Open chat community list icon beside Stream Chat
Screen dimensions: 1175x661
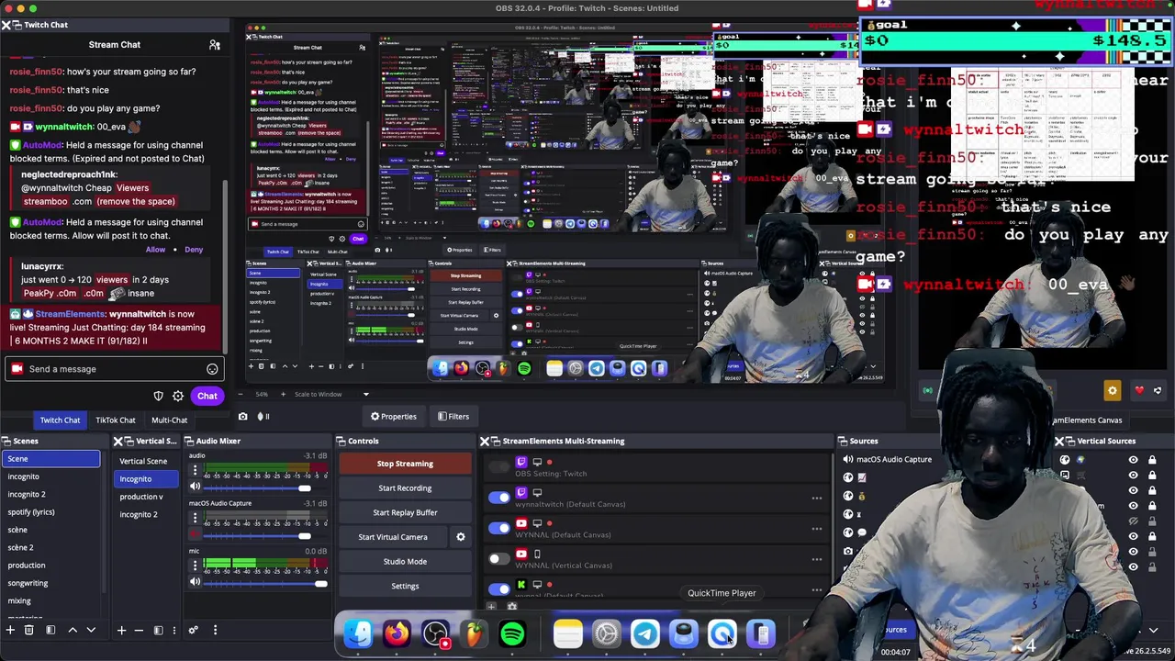pos(215,44)
